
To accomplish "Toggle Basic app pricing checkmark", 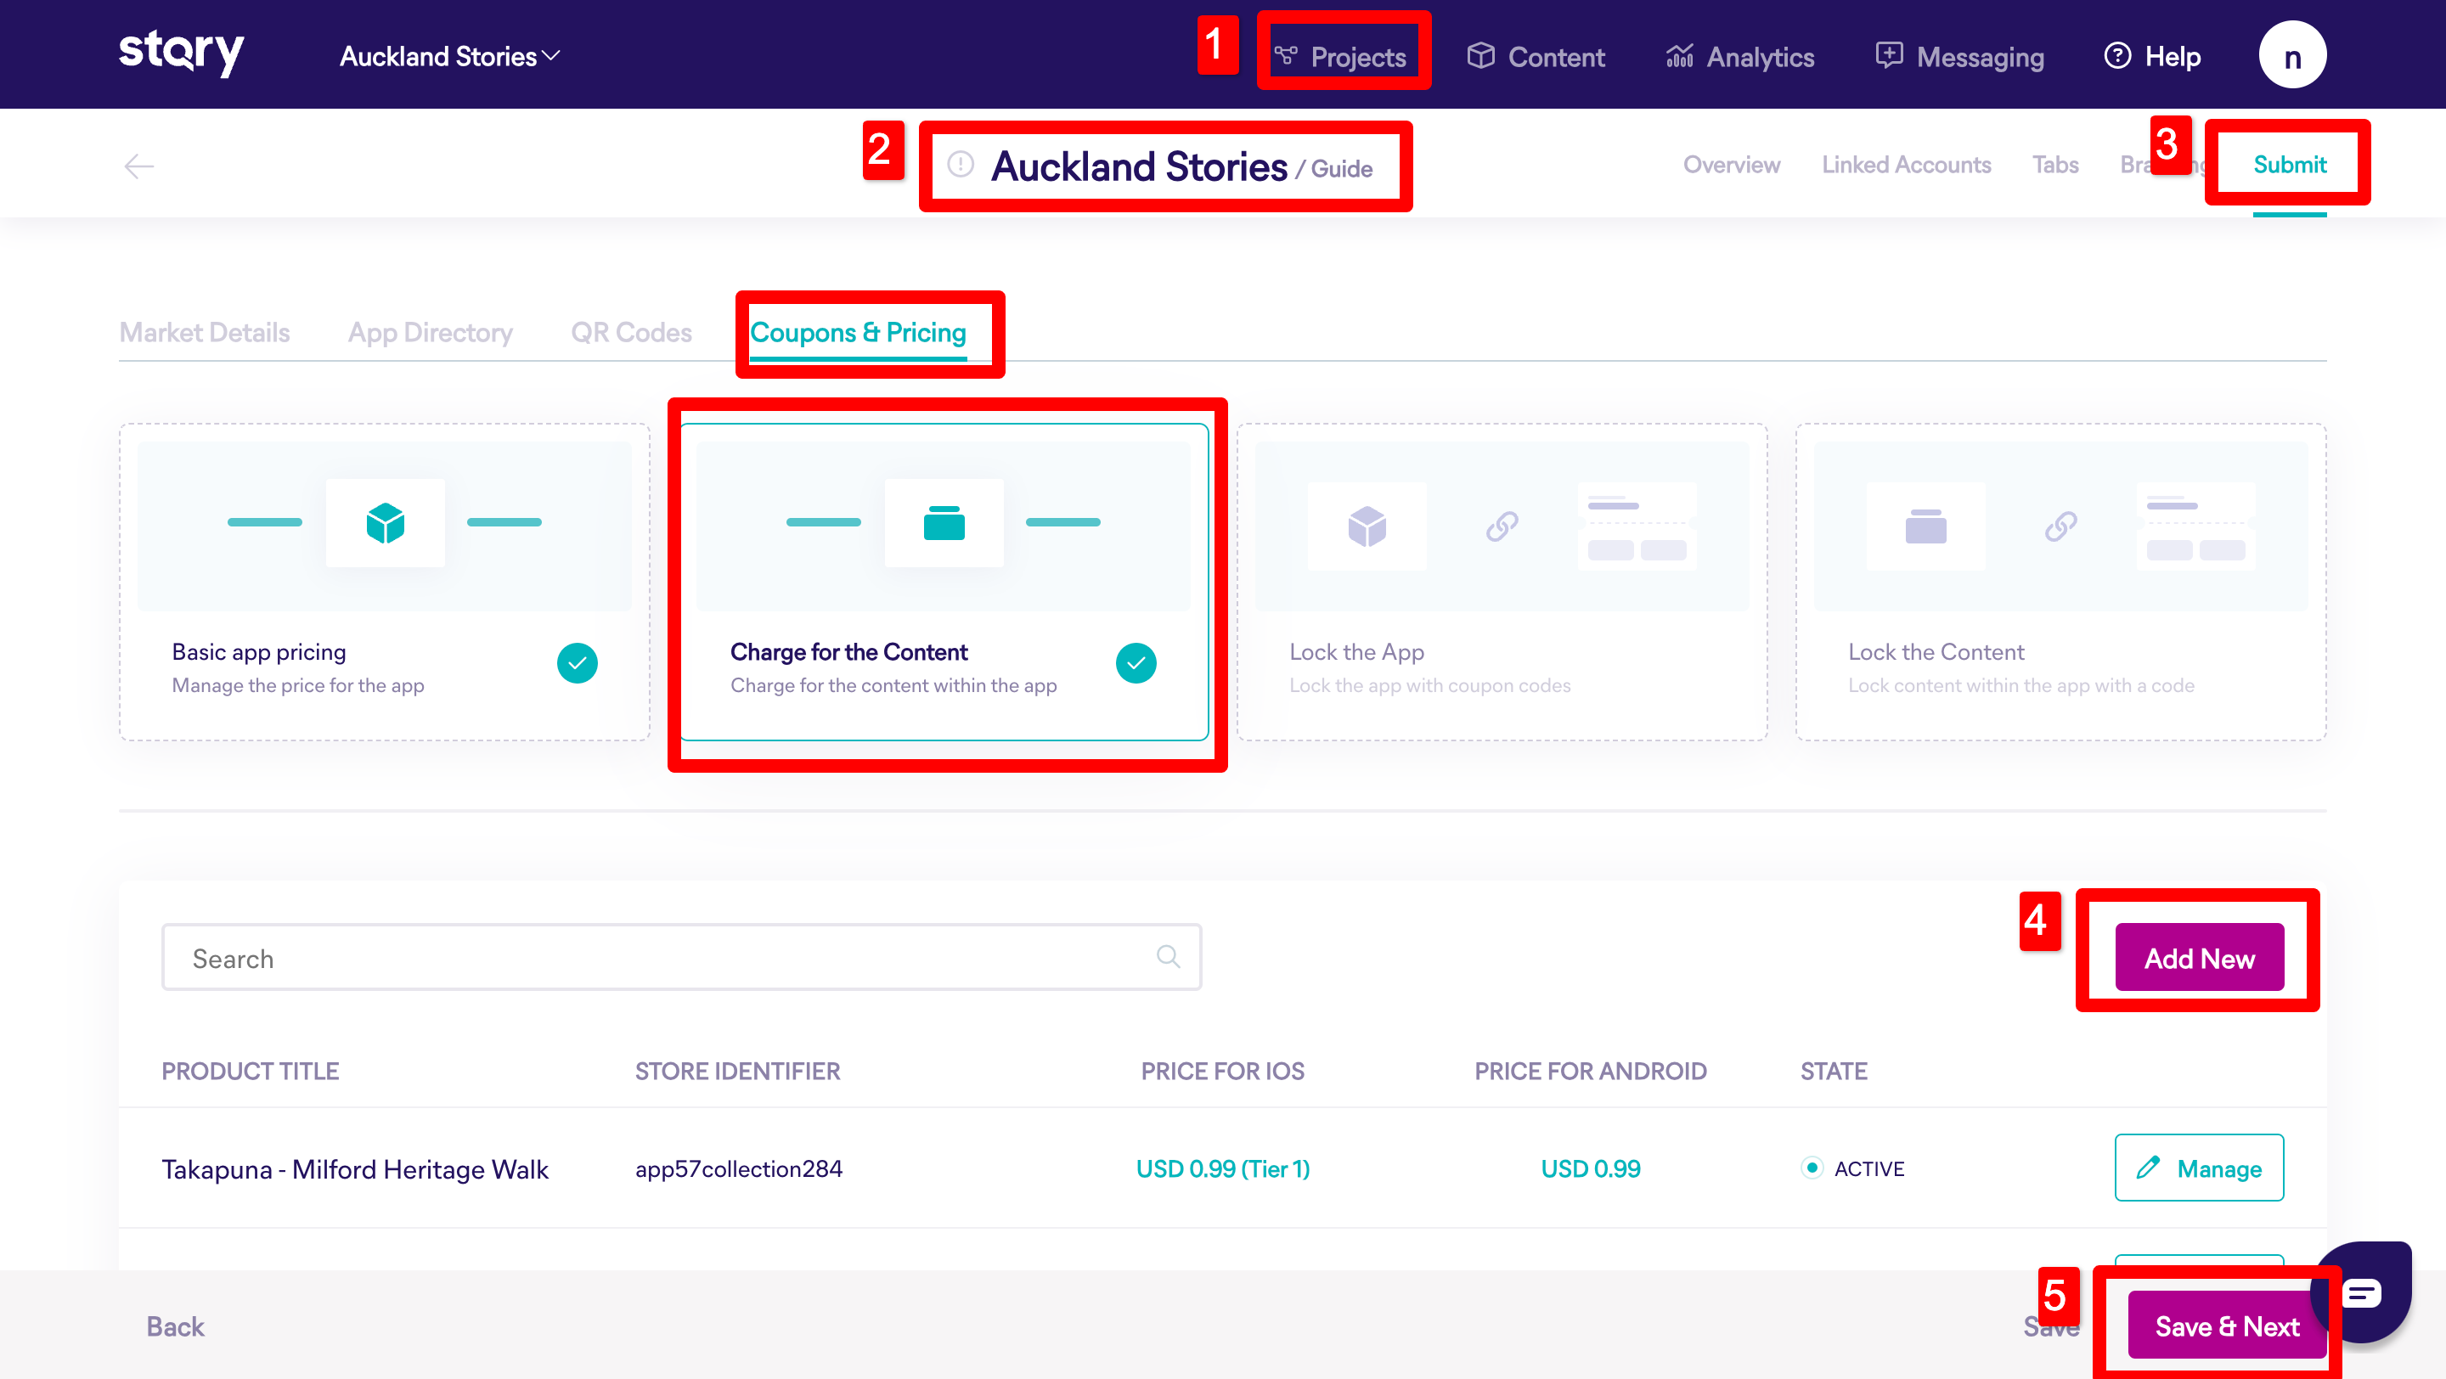I will point(577,662).
